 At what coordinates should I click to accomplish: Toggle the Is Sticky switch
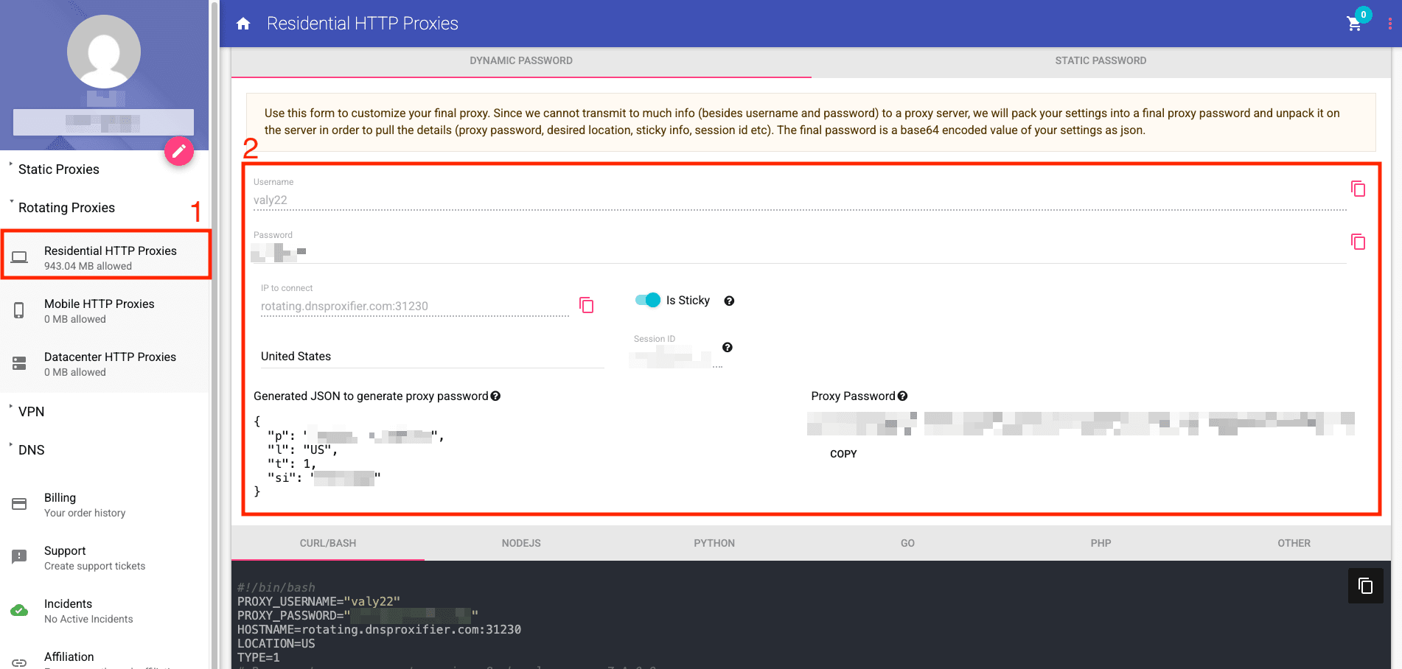tap(648, 300)
